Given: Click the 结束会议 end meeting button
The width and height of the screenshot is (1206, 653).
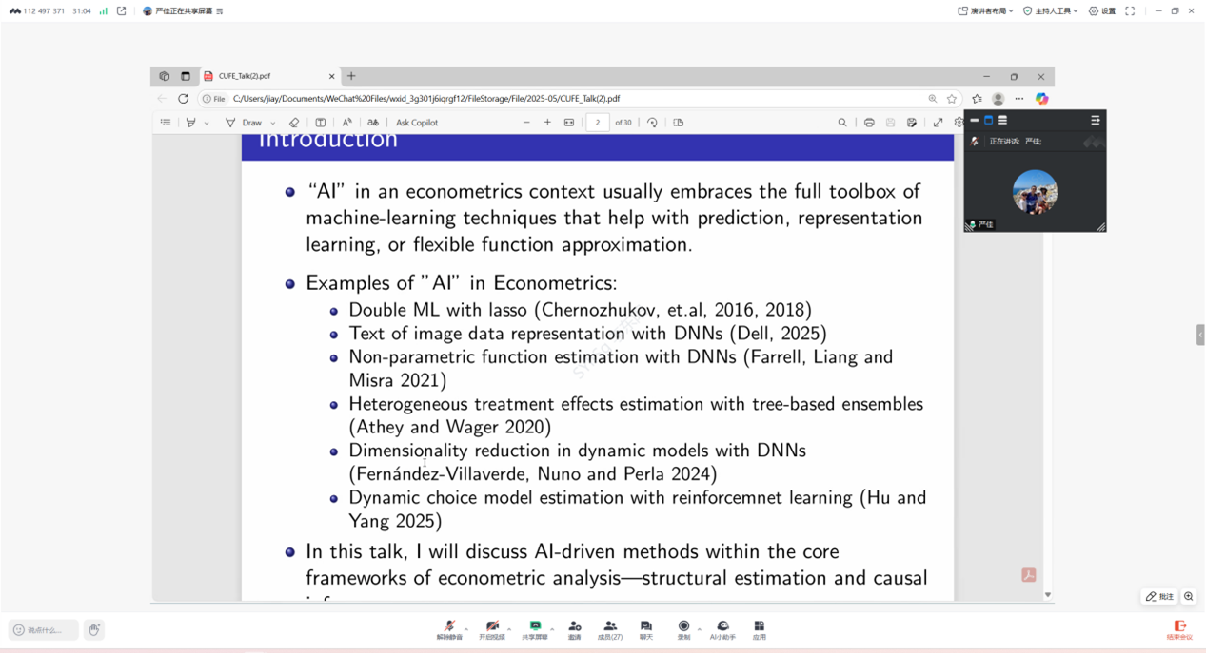Looking at the screenshot, I should [x=1179, y=630].
